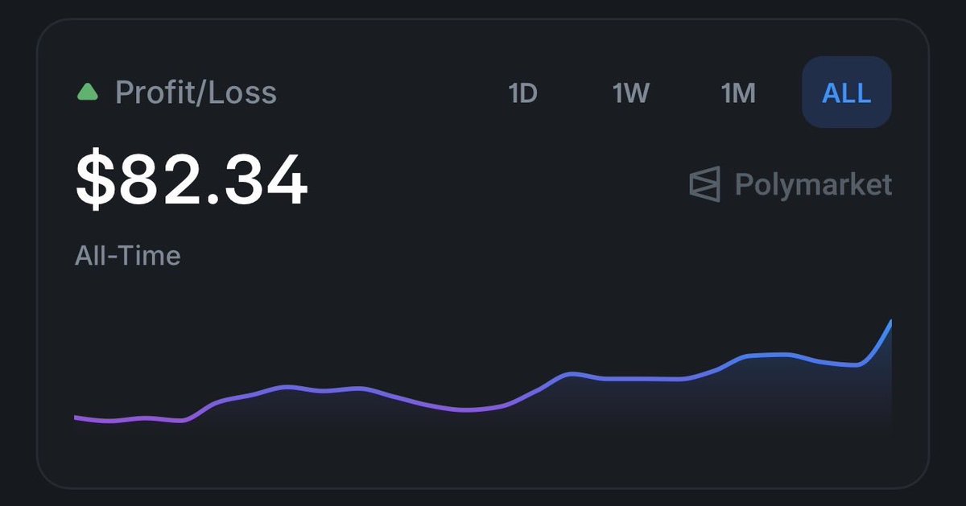Select the ALL time range tab
Viewport: 966px width, 506px height.
(847, 93)
